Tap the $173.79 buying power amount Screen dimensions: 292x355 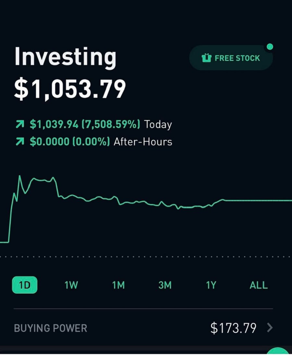click(233, 328)
